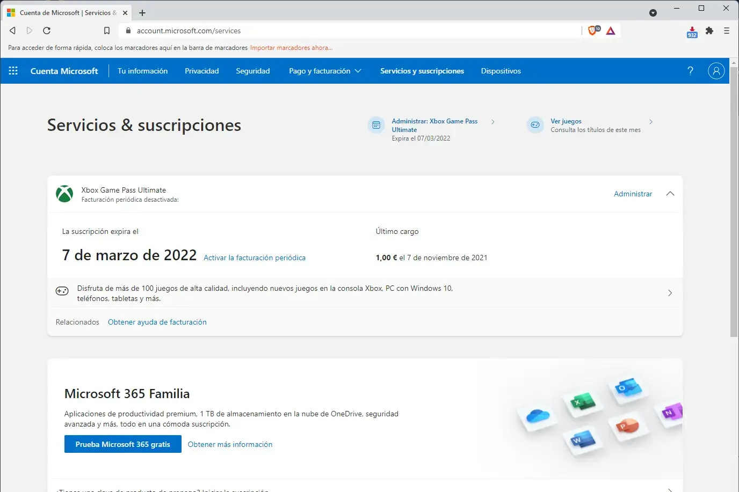Open the extensions puzzle-piece icon
The height and width of the screenshot is (492, 739).
pyautogui.click(x=709, y=31)
